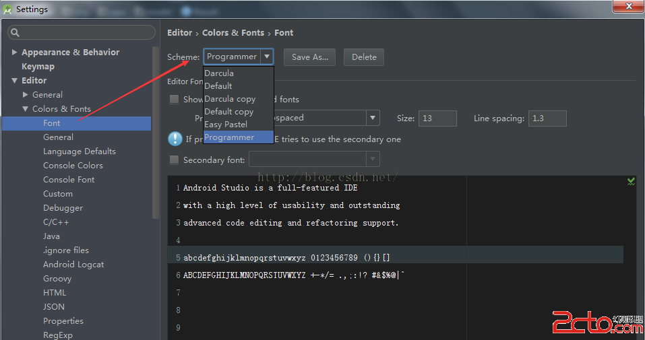Viewport: 645px width, 340px height.
Task: Select Darcula from the scheme list
Action: point(219,73)
